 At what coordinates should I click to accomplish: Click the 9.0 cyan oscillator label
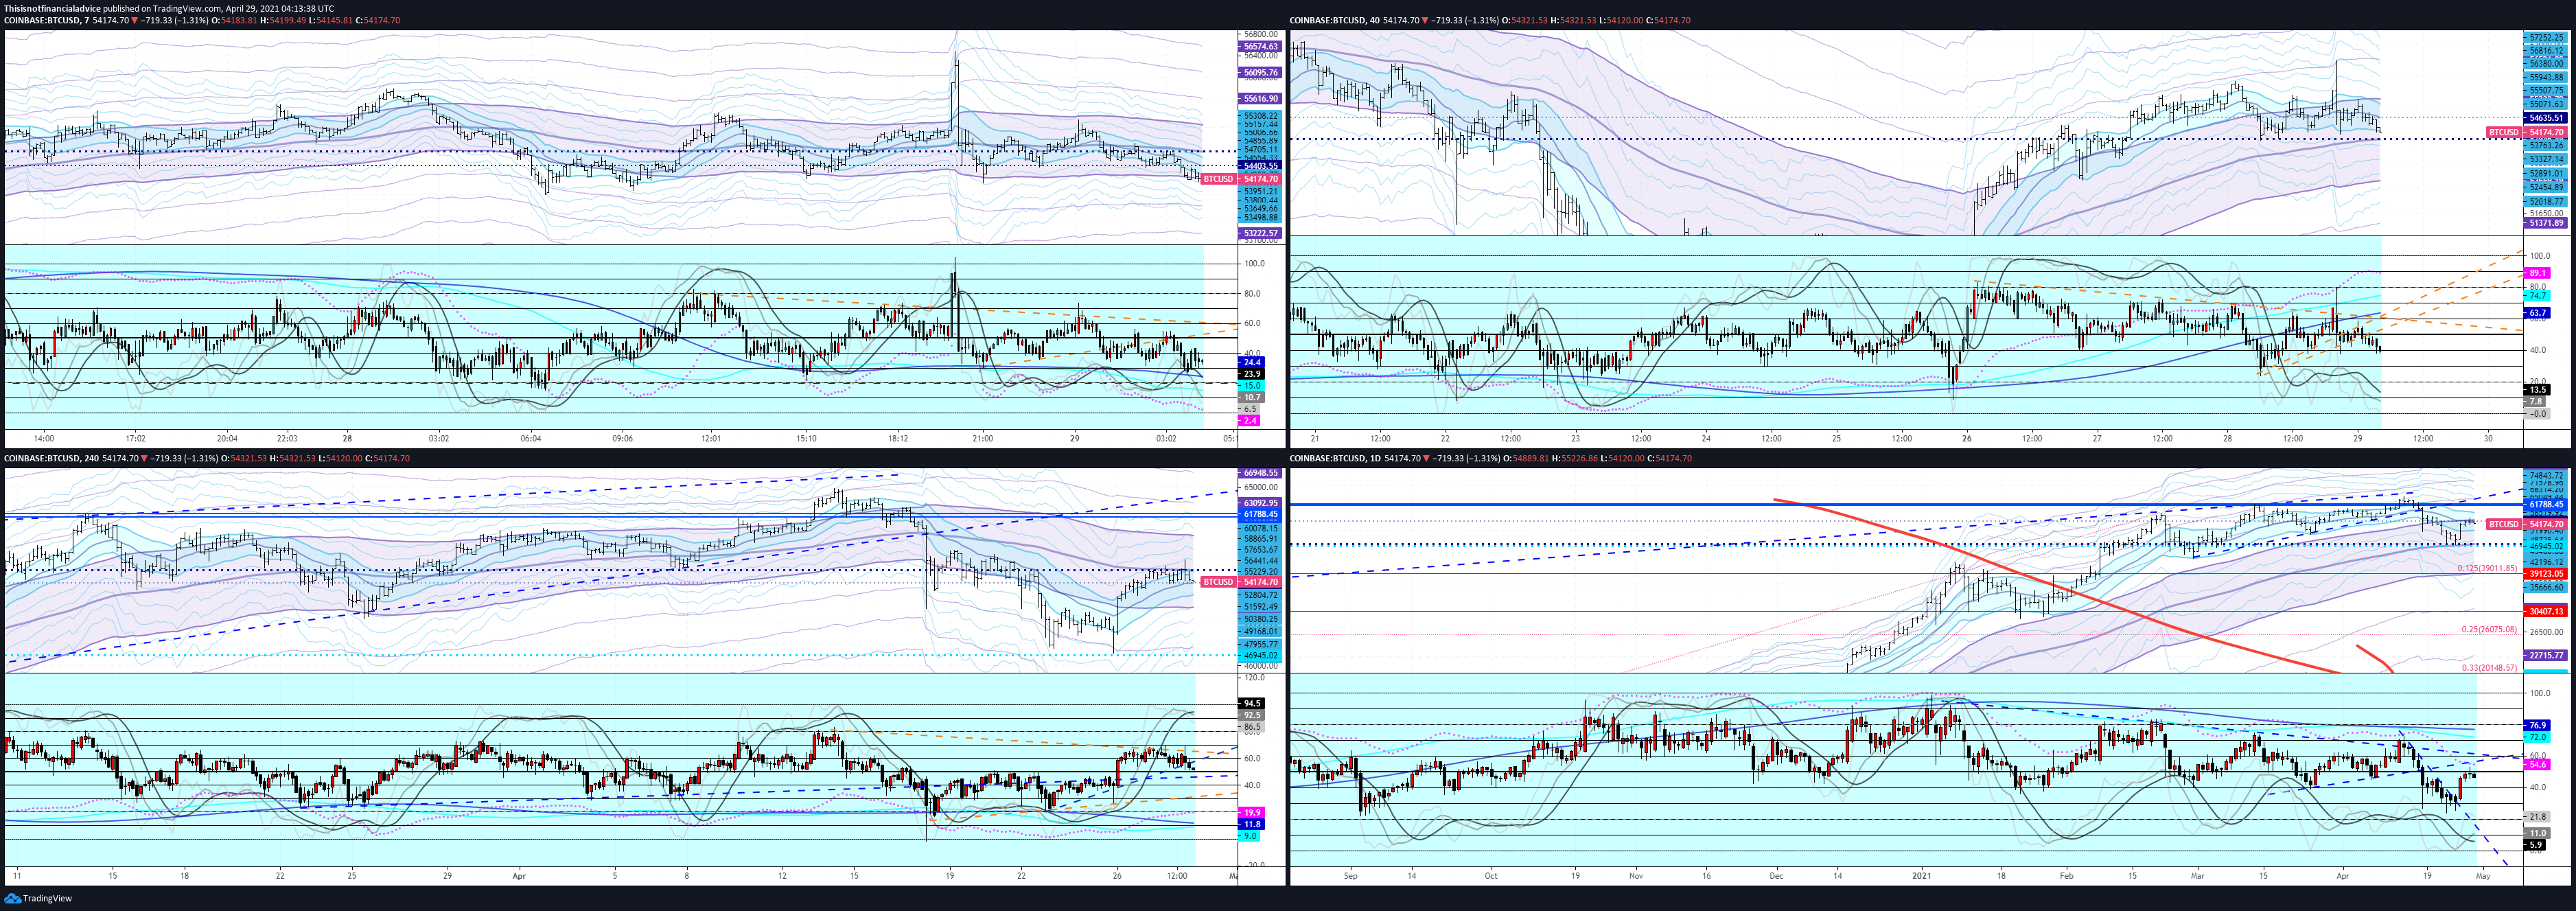click(x=1250, y=836)
